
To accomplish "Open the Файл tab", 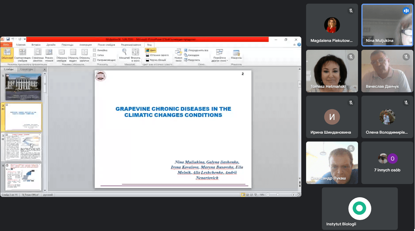I will 6,45.
